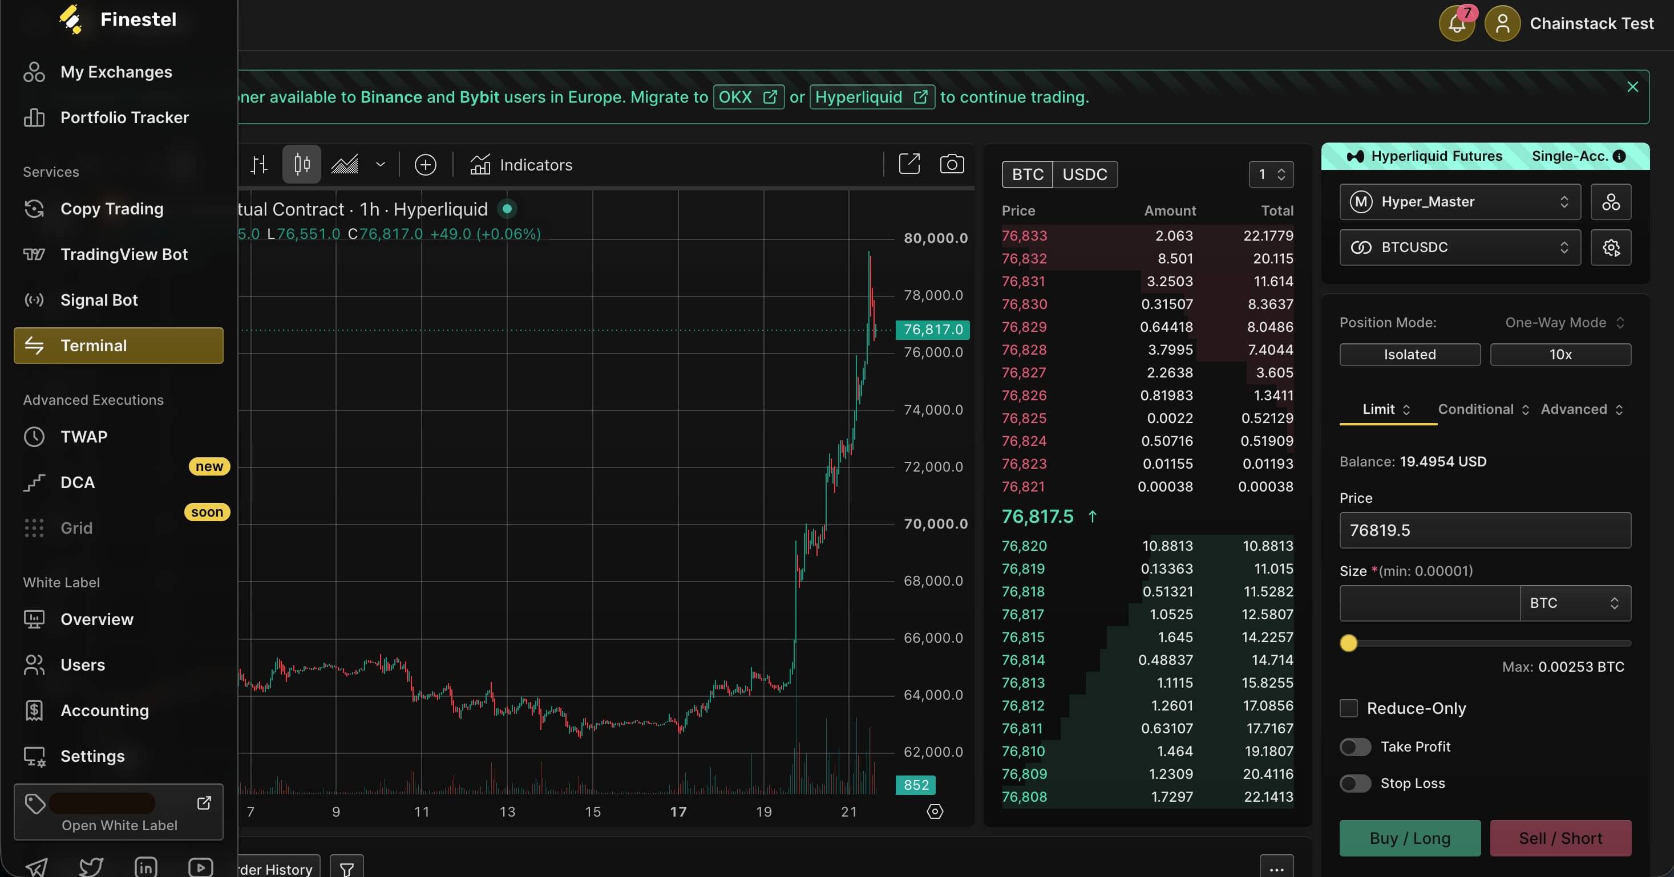Expand the chart style chevron dropdown

tap(380, 164)
